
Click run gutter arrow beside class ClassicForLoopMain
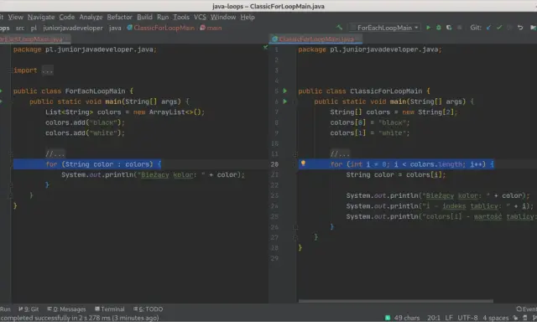pos(285,91)
